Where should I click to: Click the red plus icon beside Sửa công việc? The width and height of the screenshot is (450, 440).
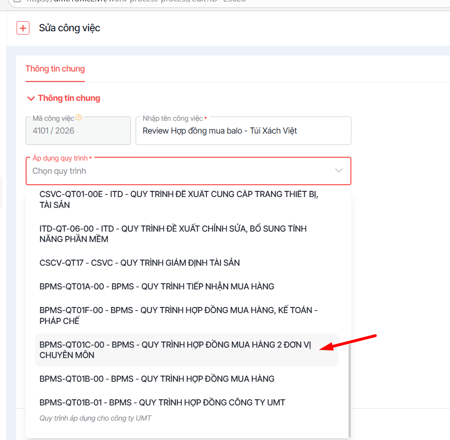23,28
